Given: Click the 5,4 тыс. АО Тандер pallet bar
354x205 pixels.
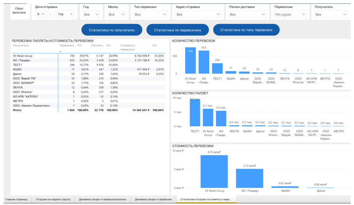Looking at the screenshot, I should point(221,118).
